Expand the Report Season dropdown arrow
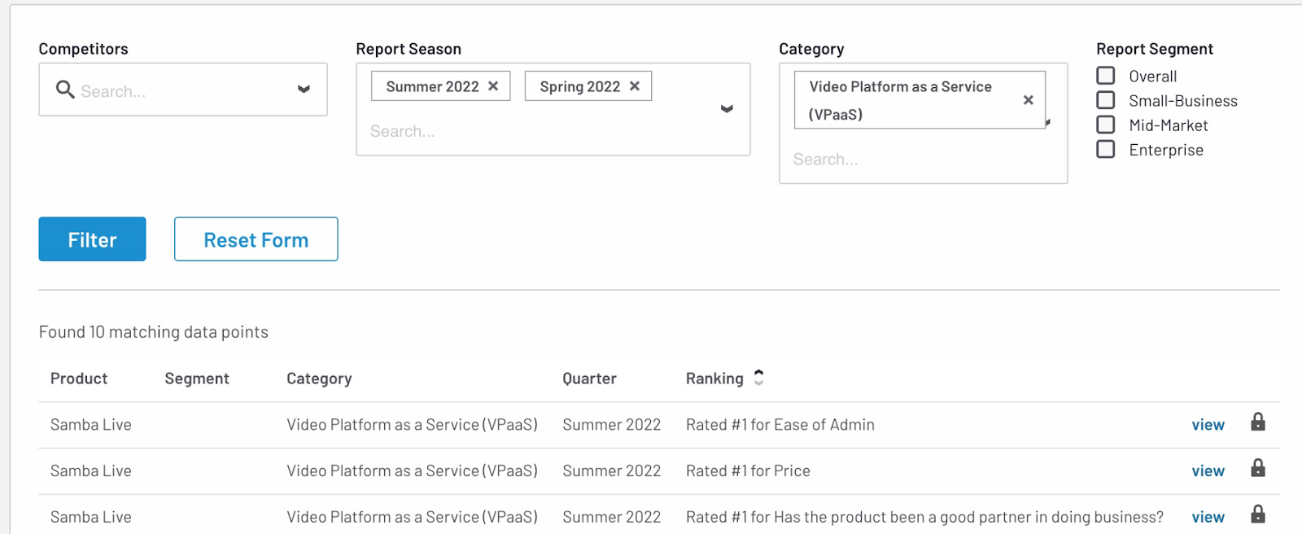The width and height of the screenshot is (1302, 534). (x=727, y=109)
